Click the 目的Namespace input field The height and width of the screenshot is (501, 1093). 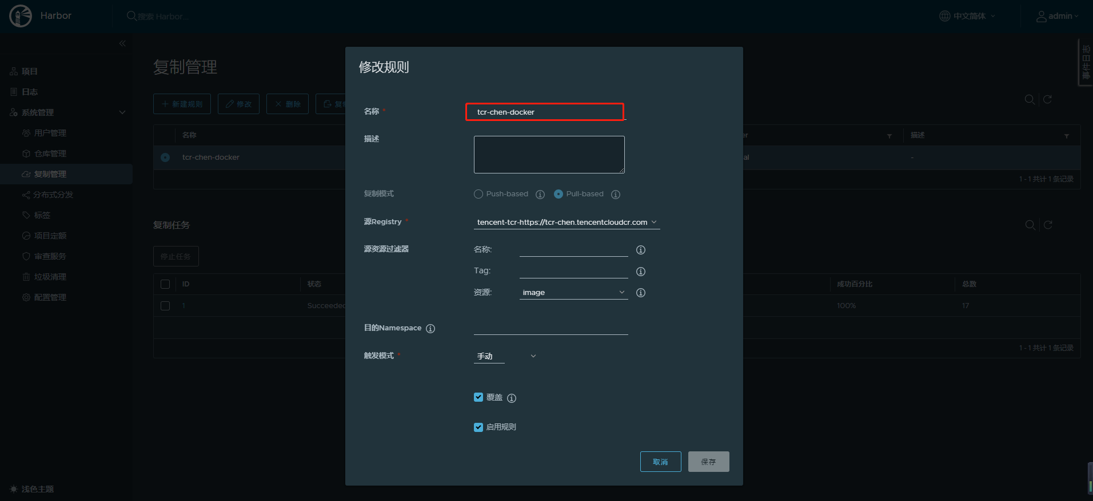(x=551, y=328)
